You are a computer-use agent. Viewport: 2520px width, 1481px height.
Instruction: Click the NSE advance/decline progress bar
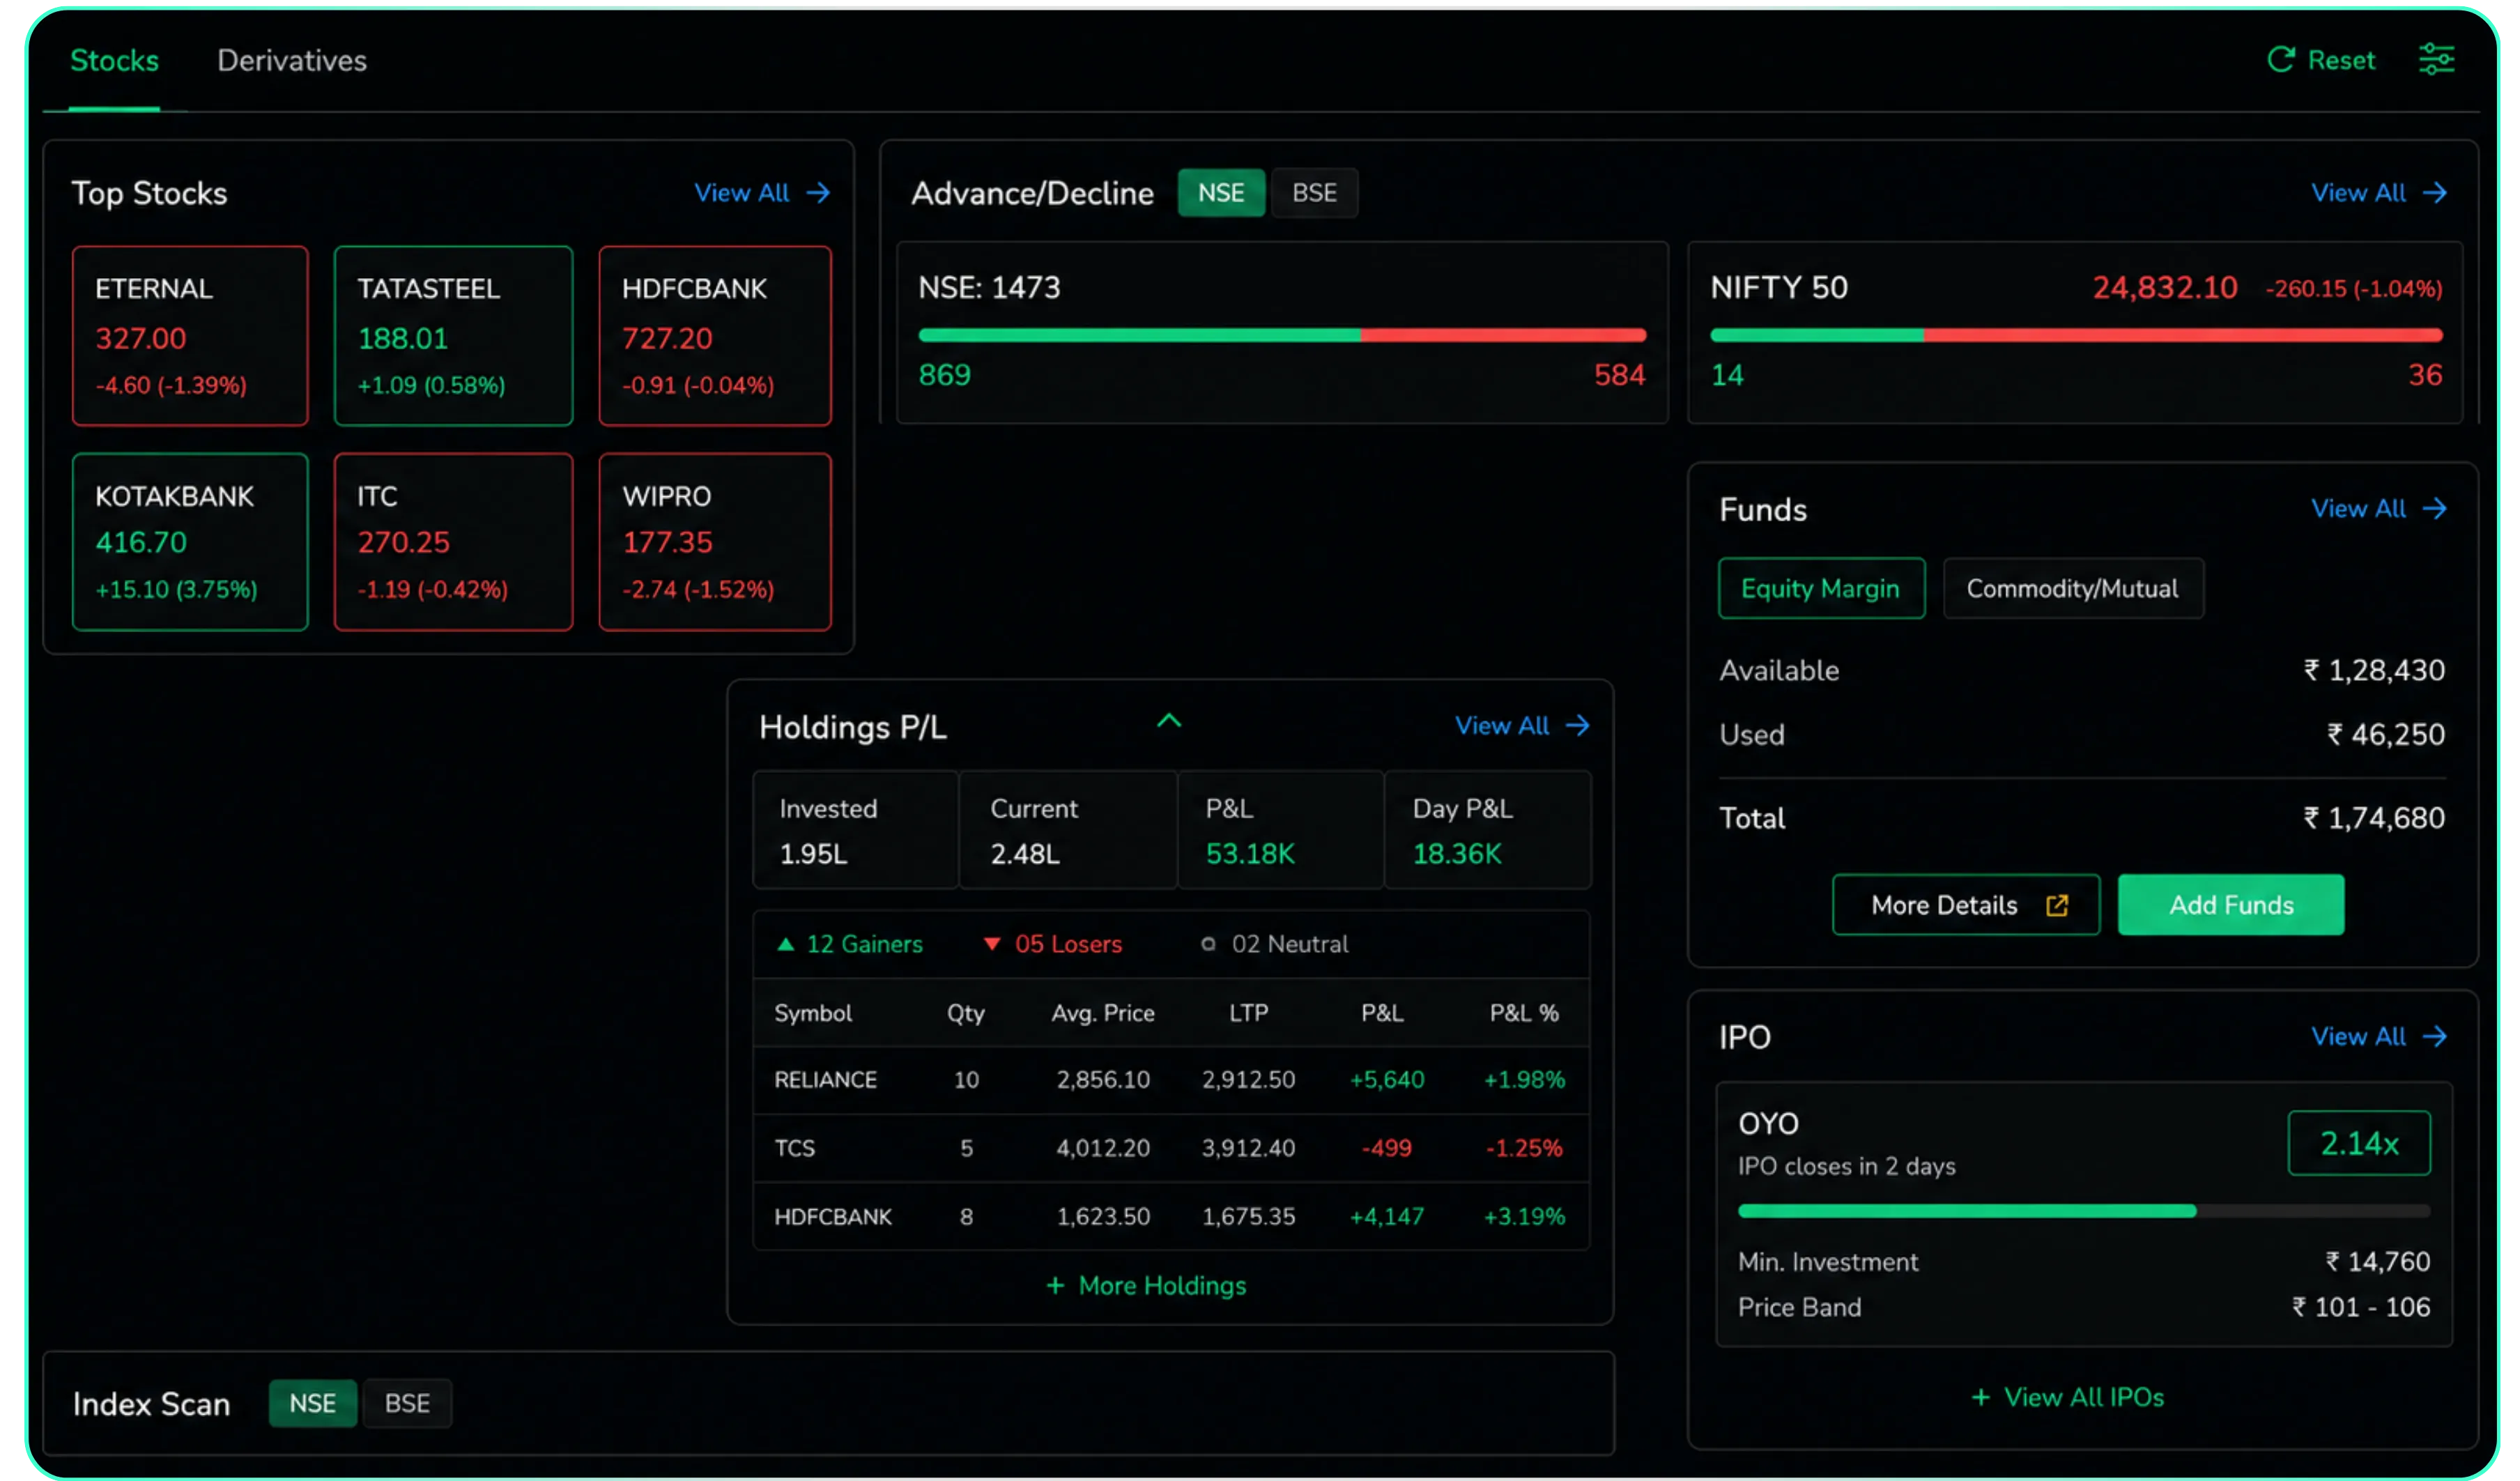coord(1282,335)
